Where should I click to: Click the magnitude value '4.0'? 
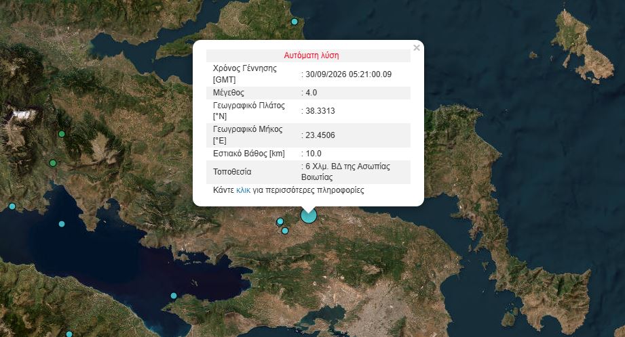311,93
